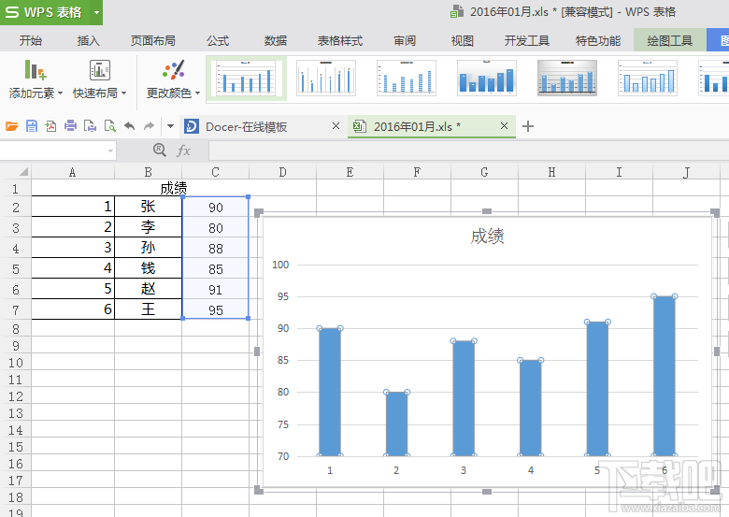Click the save icon in quick toolbar
Screen dimensions: 729x517
pyautogui.click(x=32, y=126)
